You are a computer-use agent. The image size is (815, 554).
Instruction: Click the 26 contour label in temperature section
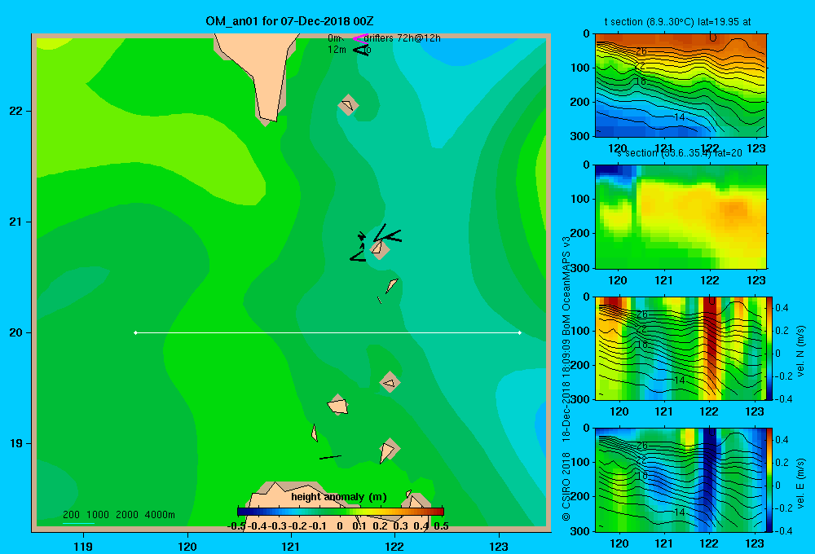point(641,51)
